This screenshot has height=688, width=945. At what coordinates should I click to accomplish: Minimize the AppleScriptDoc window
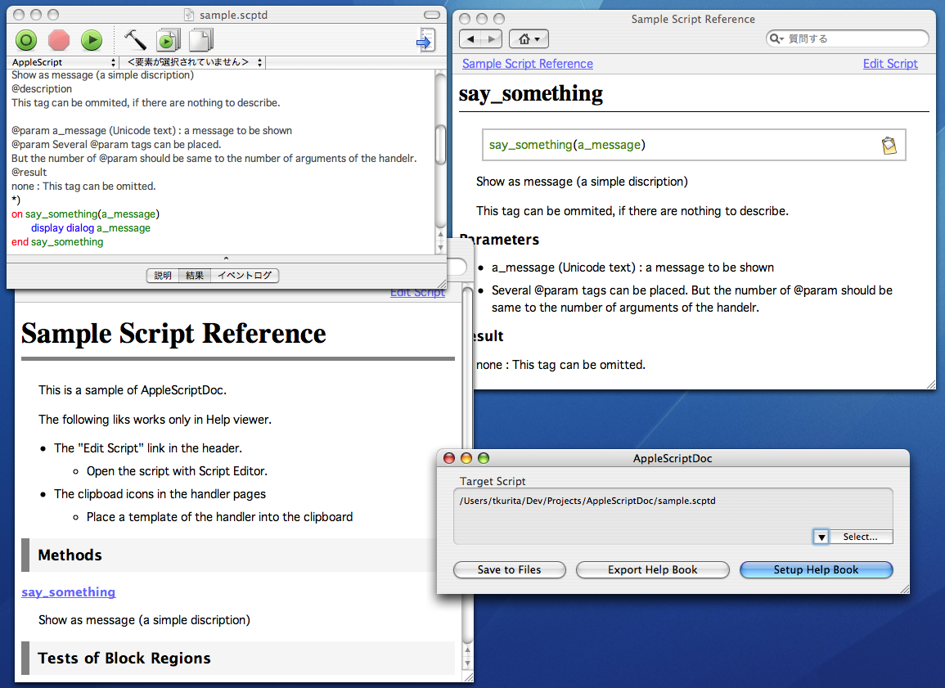point(466,458)
